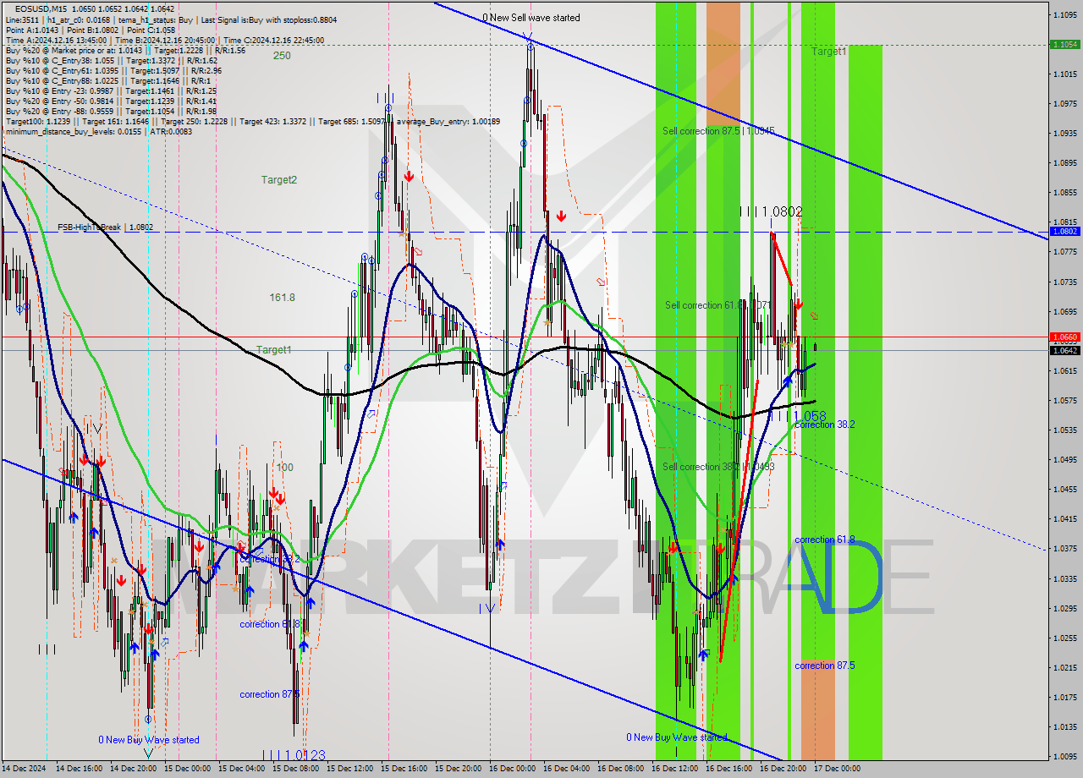This screenshot has height=778, width=1083.
Task: Click black 1.0642 current price tag
Action: [x=1064, y=350]
